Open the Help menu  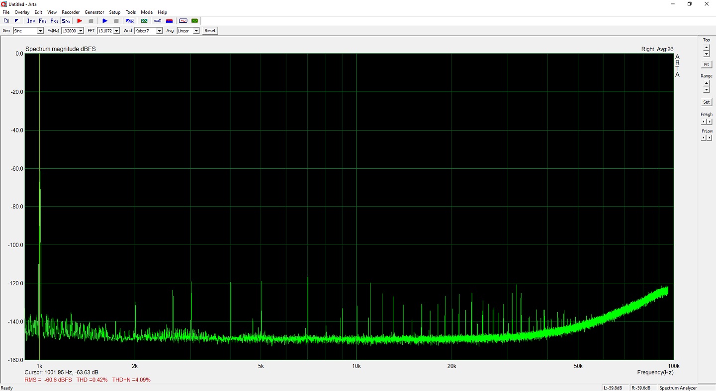[163, 12]
